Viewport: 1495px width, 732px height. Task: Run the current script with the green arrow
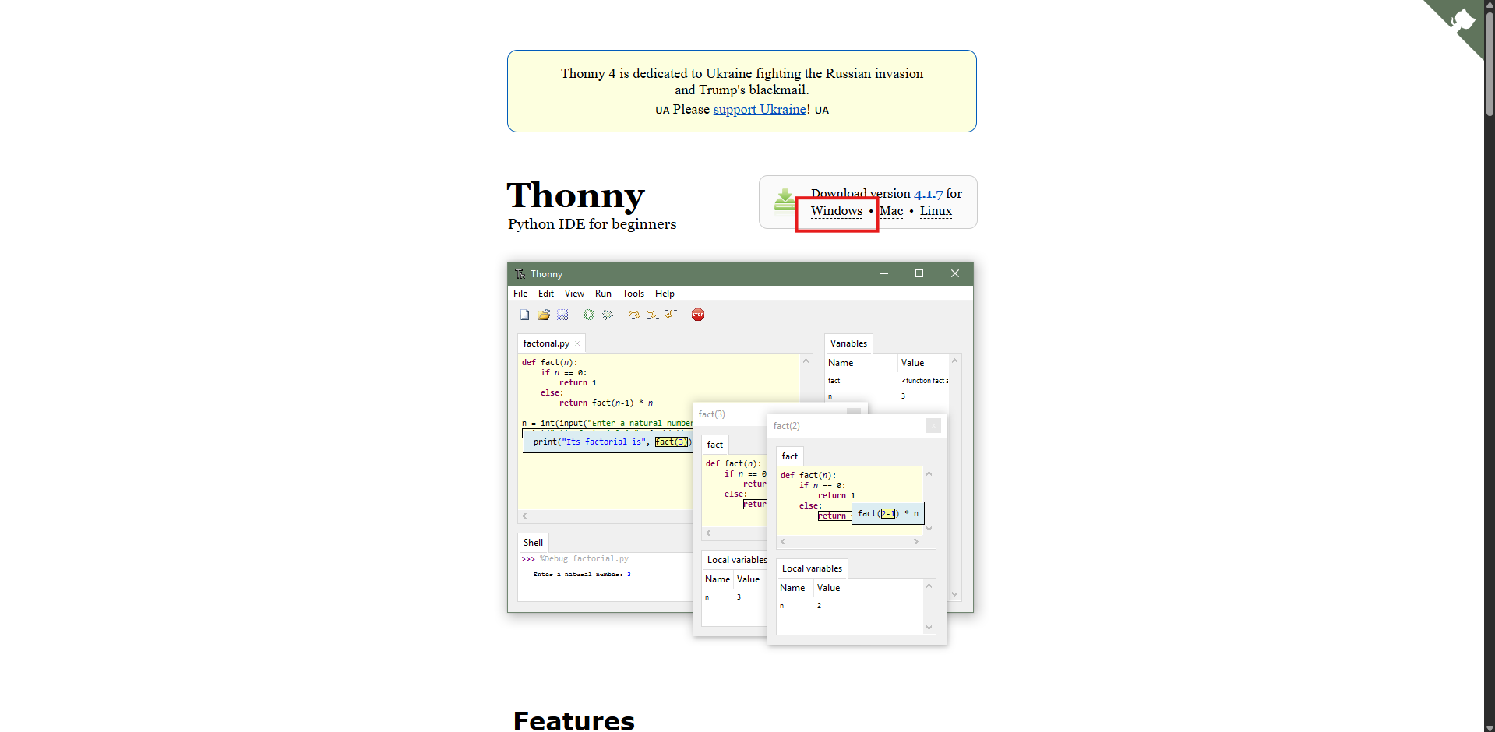[588, 315]
